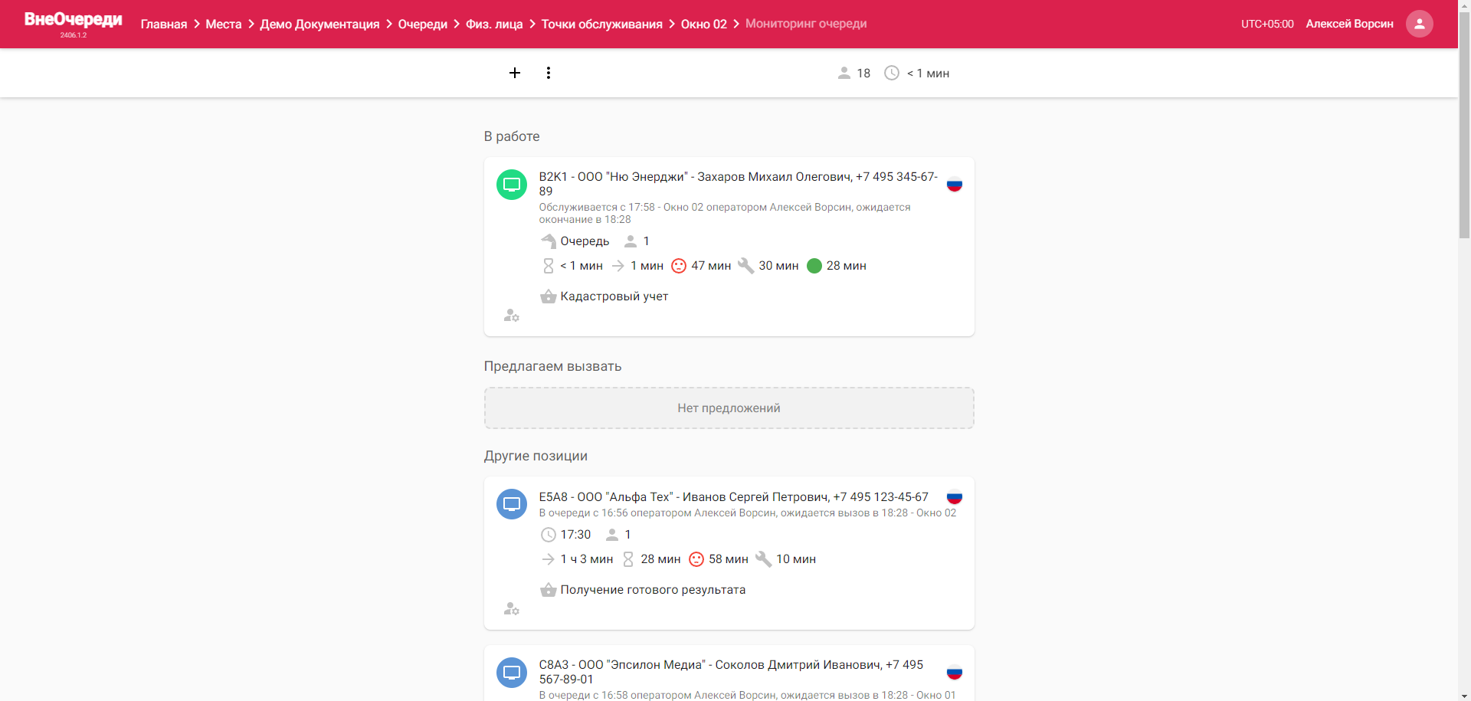Viewport: 1471px width, 701px height.
Task: Click person icon beside 1 in B2K1
Action: point(631,241)
